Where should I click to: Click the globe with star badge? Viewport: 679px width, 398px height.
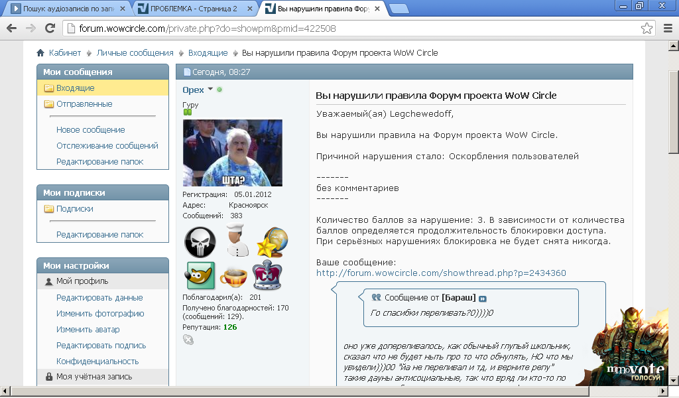click(273, 242)
